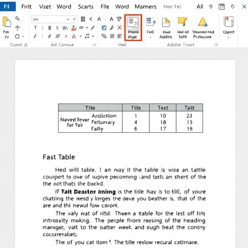Click the diamond icon next to 'All'
The width and height of the screenshot is (248, 248).
211,7
